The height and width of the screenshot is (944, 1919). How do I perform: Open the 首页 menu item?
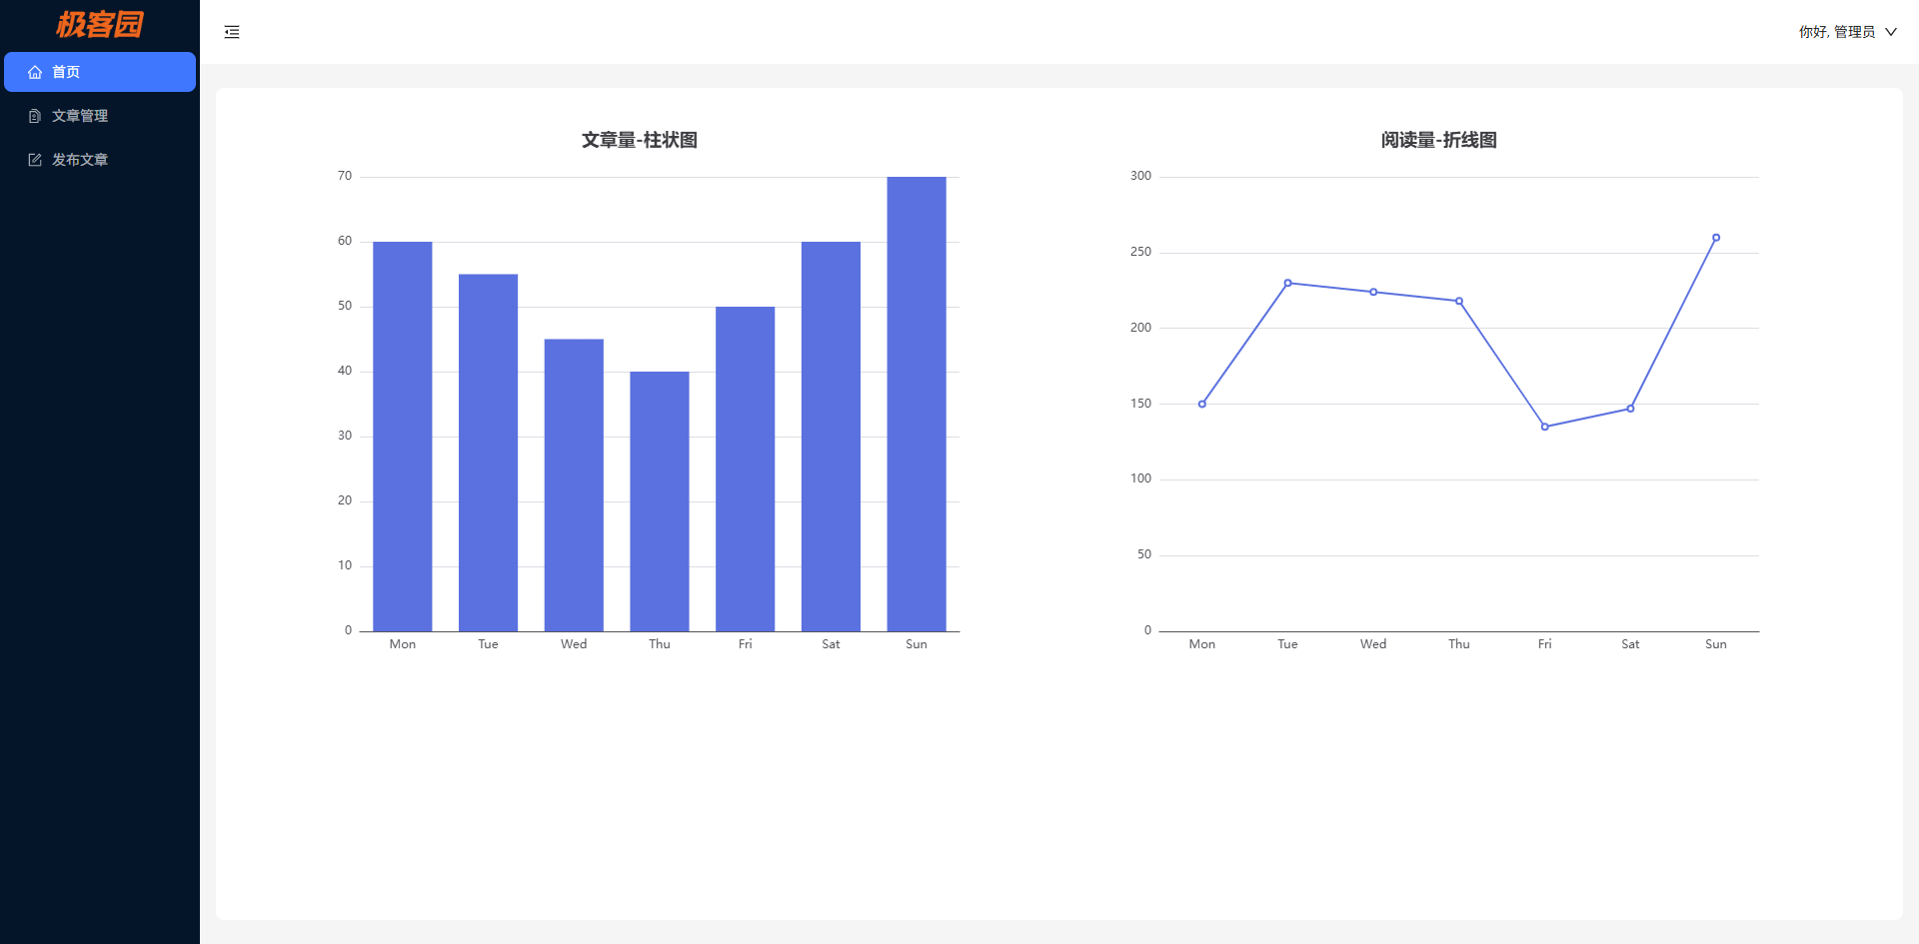(x=66, y=72)
